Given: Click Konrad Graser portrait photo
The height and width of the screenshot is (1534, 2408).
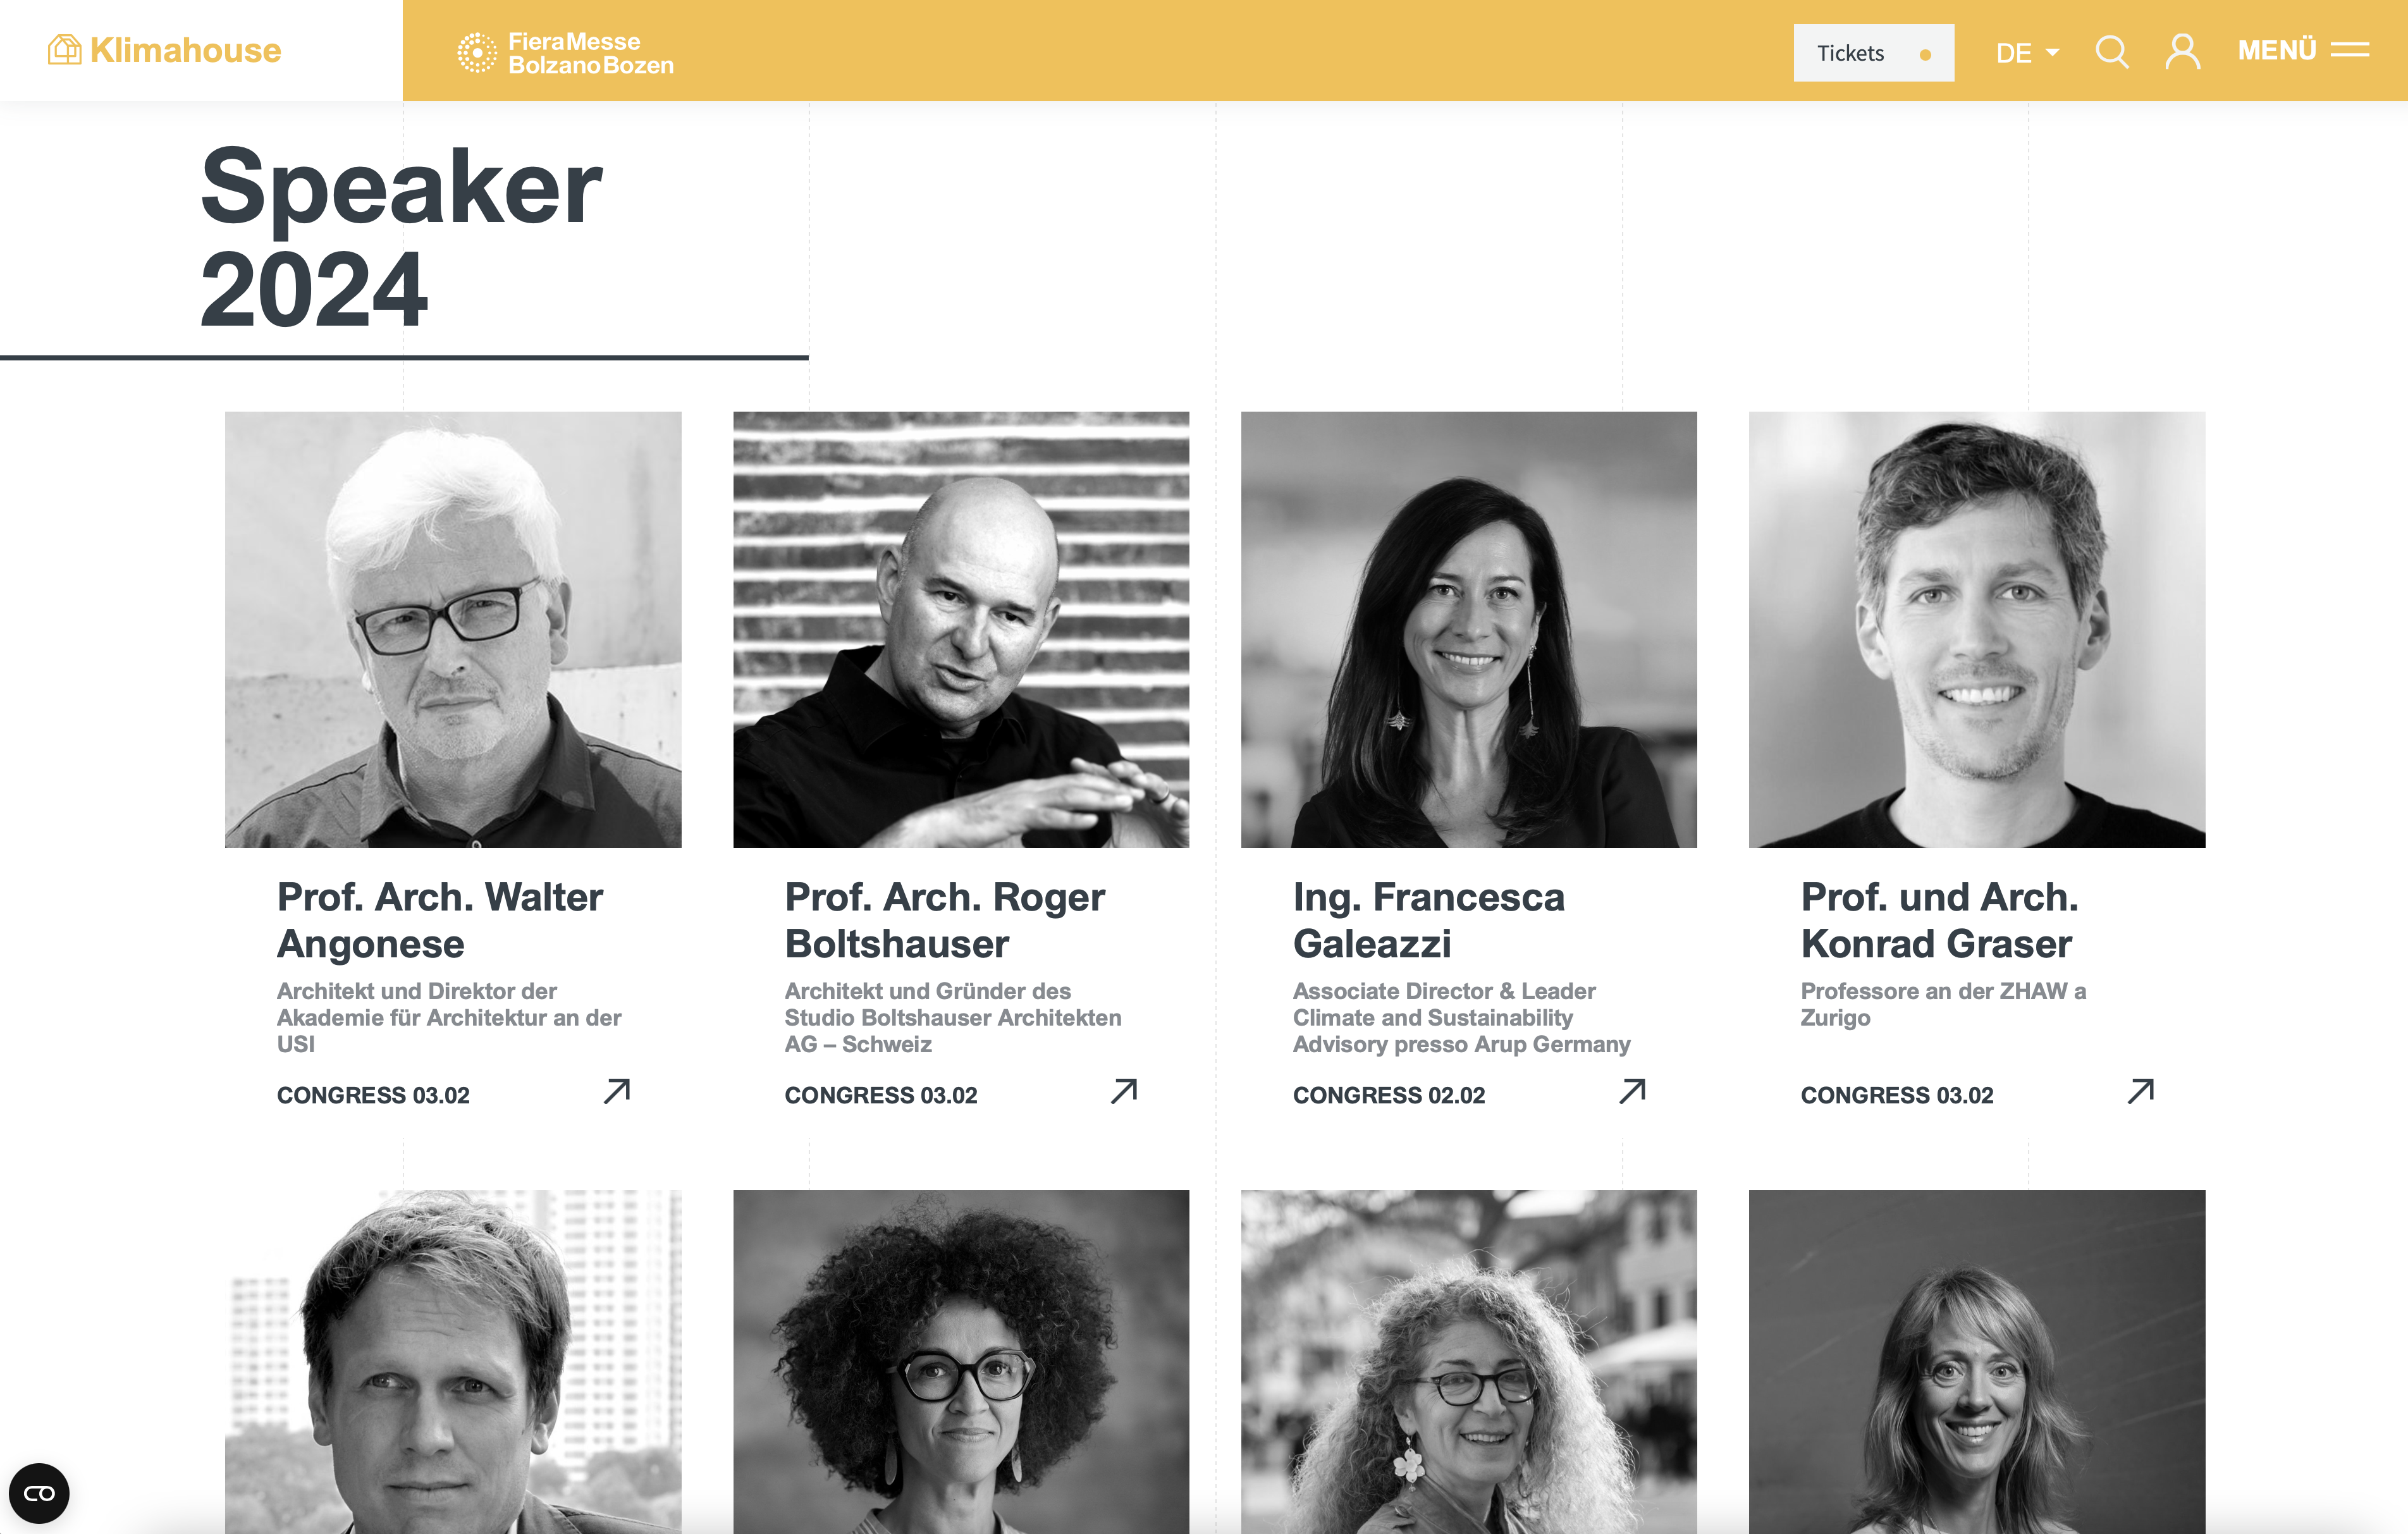Looking at the screenshot, I should click(1977, 630).
